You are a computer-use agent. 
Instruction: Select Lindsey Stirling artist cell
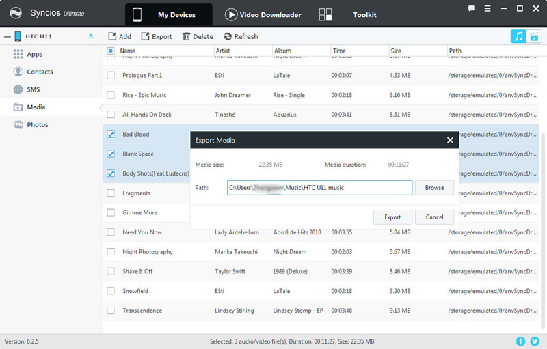pyautogui.click(x=234, y=311)
